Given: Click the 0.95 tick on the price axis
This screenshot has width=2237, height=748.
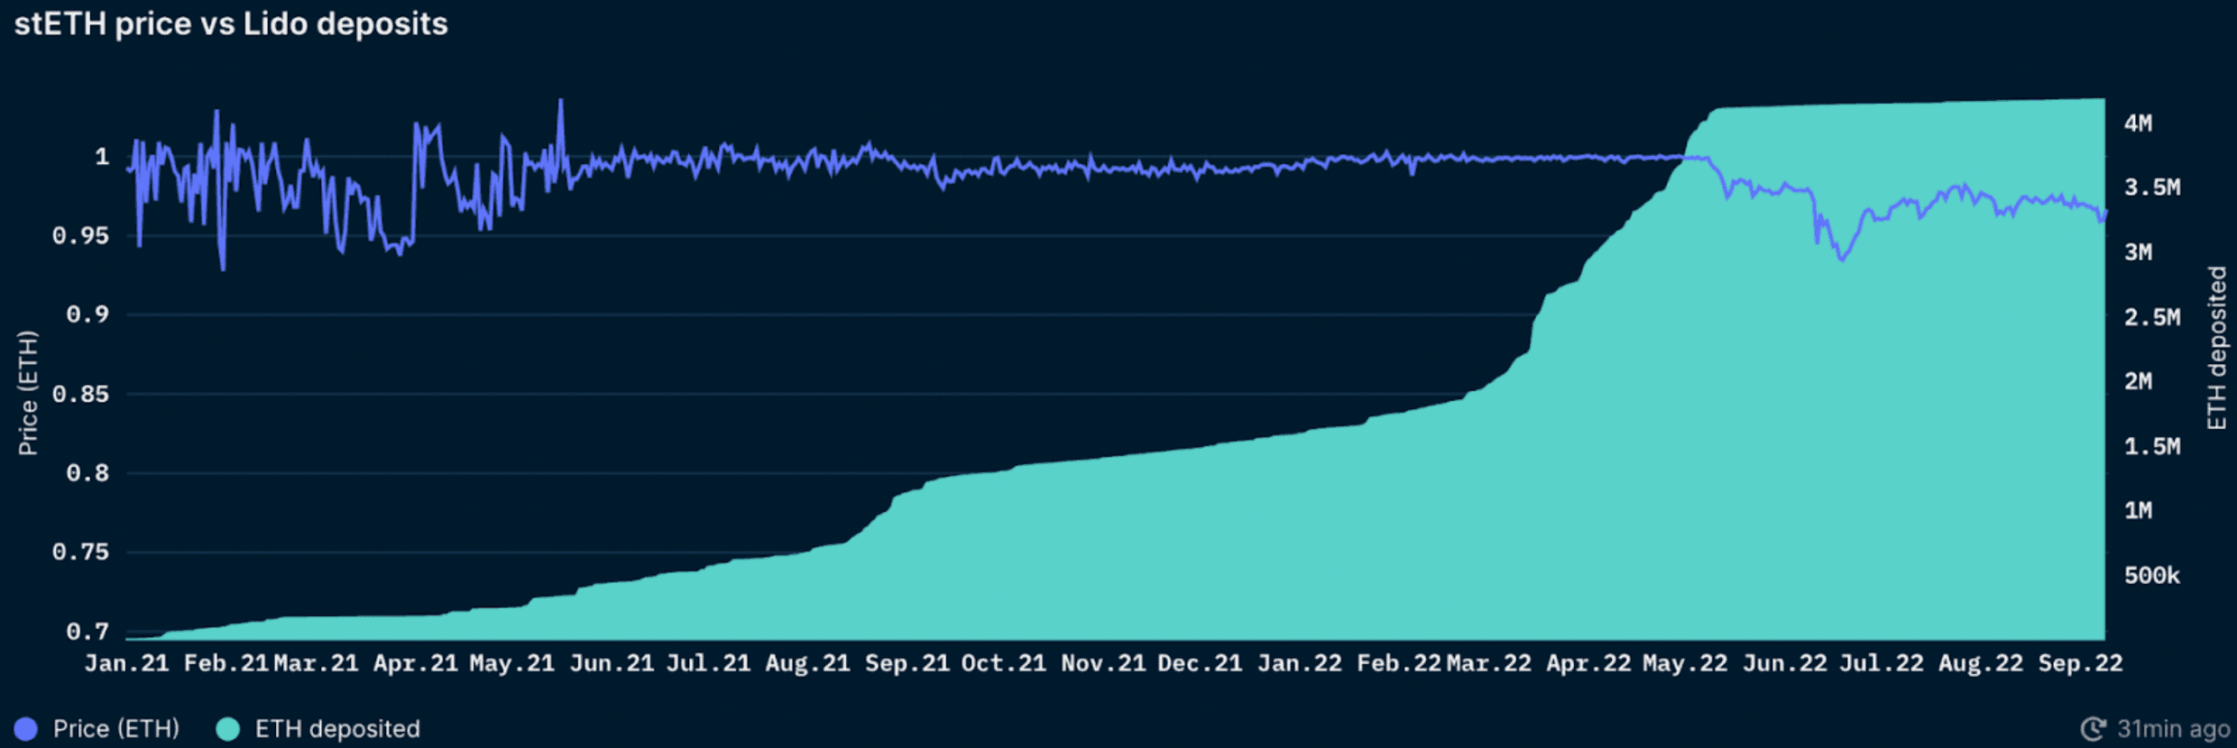Looking at the screenshot, I should click(80, 236).
